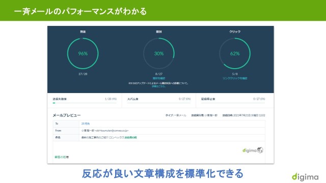Click the 96% delivery rate gauge
The width and height of the screenshot is (326, 183).
click(83, 53)
